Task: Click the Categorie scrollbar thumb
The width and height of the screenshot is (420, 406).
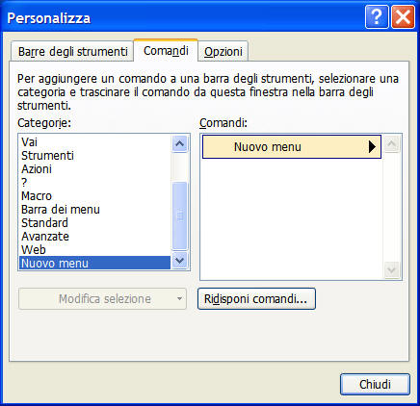Action: [x=179, y=216]
